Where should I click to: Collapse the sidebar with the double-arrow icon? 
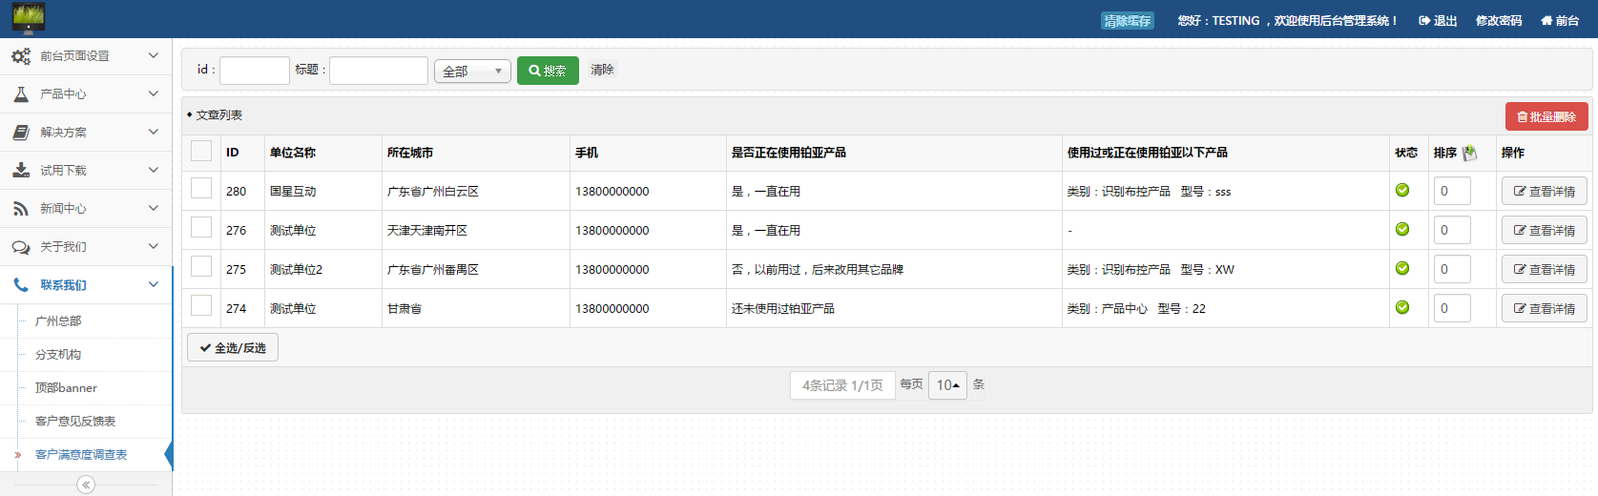point(86,485)
